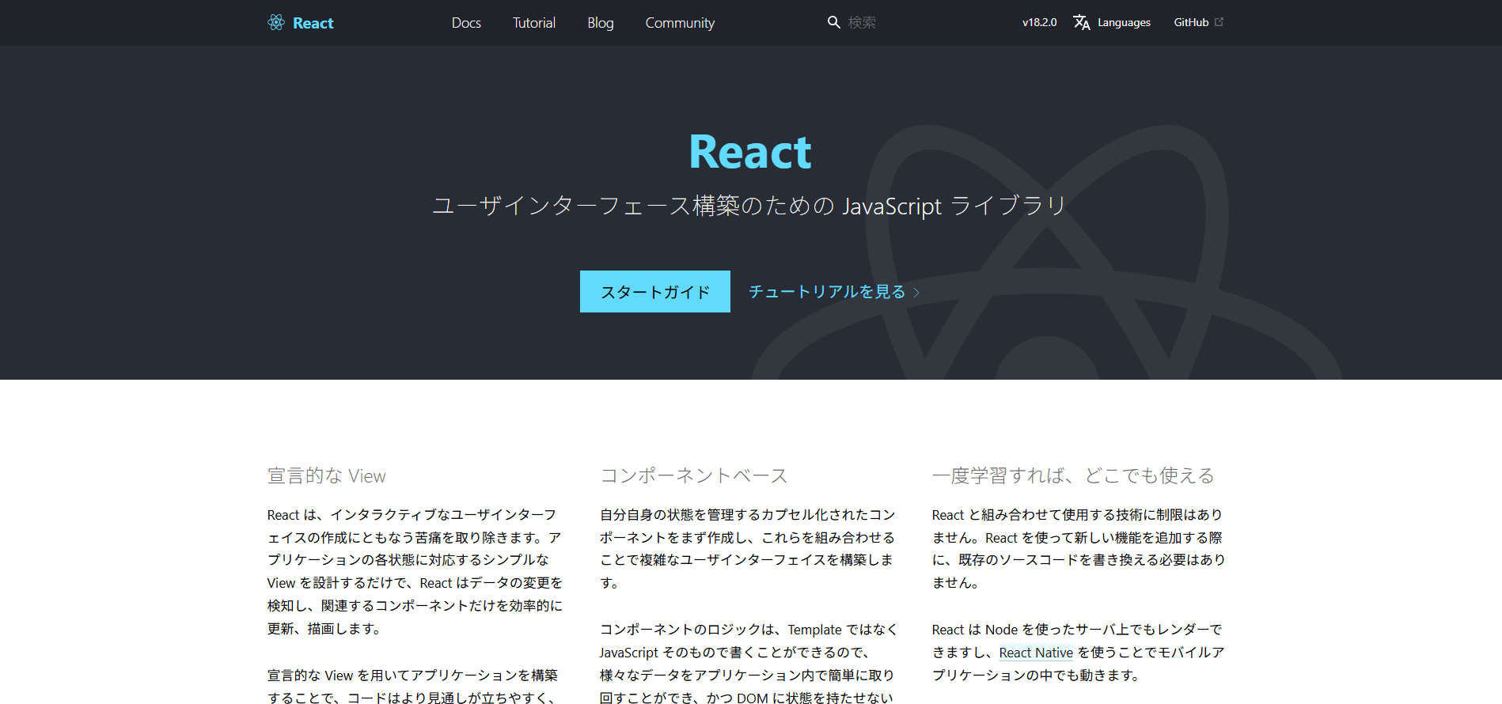
Task: Click the スタートガイド button
Action: 655,291
